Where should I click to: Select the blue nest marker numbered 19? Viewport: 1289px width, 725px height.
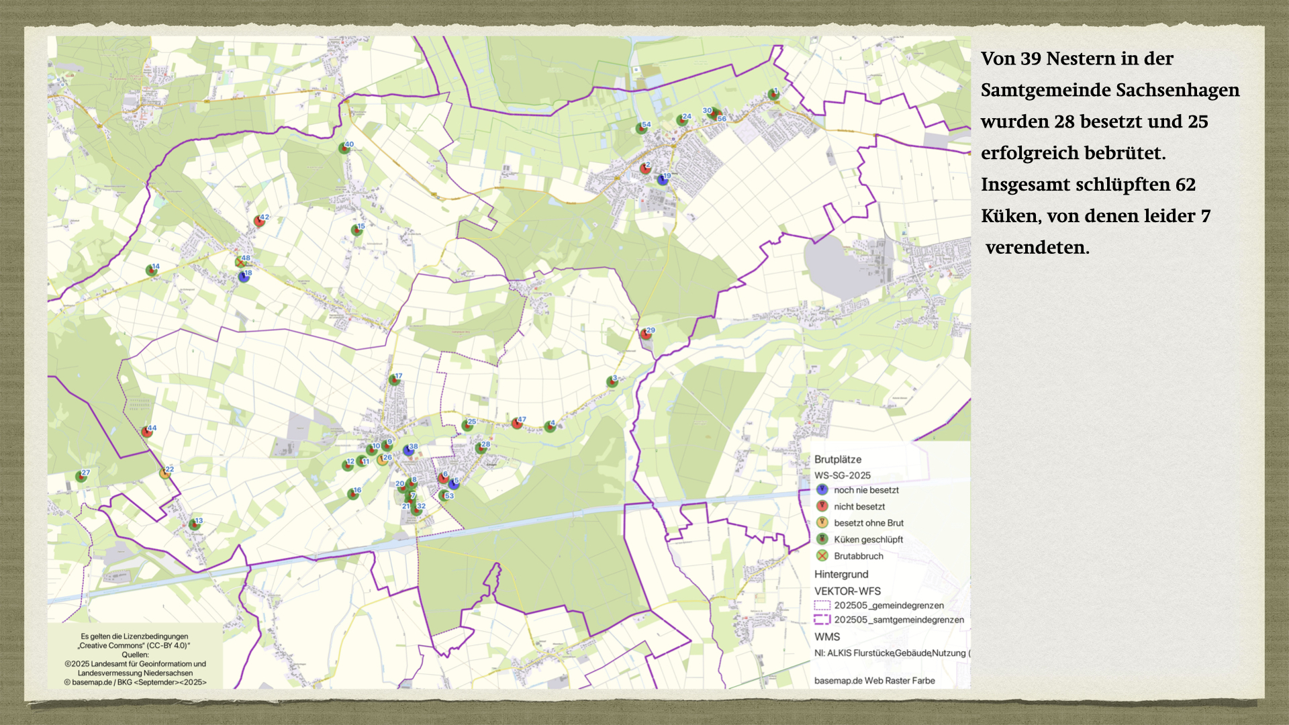click(663, 180)
